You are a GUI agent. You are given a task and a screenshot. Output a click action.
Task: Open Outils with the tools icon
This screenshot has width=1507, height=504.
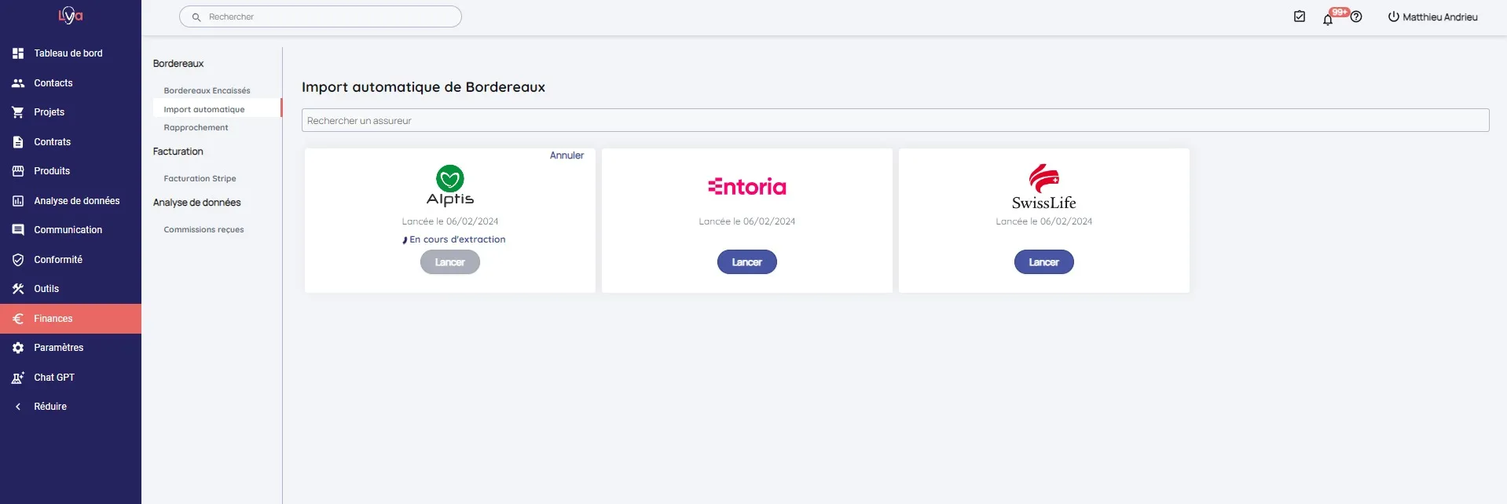(18, 289)
